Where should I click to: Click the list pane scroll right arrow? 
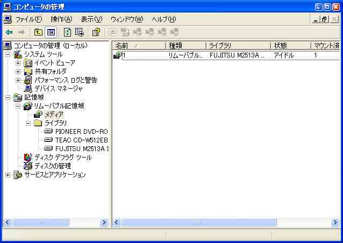335,223
